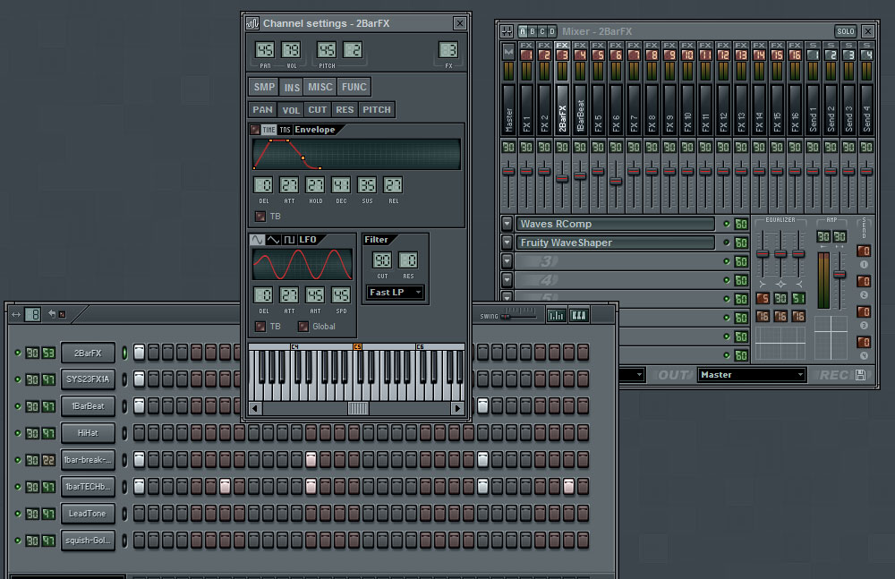Open the step sequencer keyboard editor
The width and height of the screenshot is (895, 579).
pyautogui.click(x=579, y=315)
